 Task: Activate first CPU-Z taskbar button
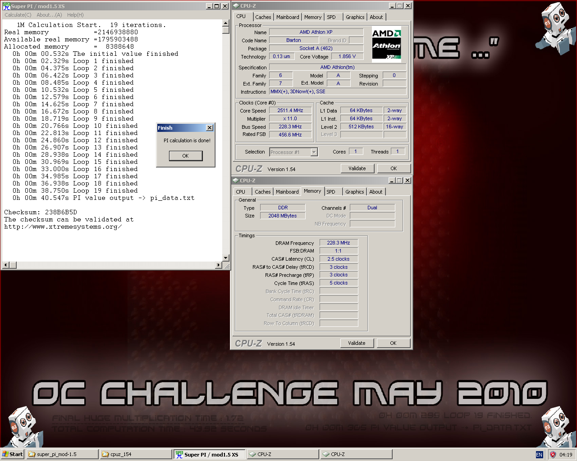coord(283,454)
